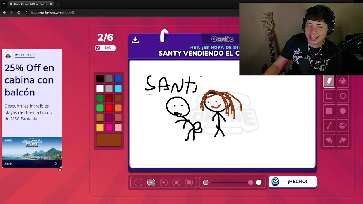Image resolution: width=363 pixels, height=204 pixels.
Task: Pick the black color swatch
Action: point(100,79)
